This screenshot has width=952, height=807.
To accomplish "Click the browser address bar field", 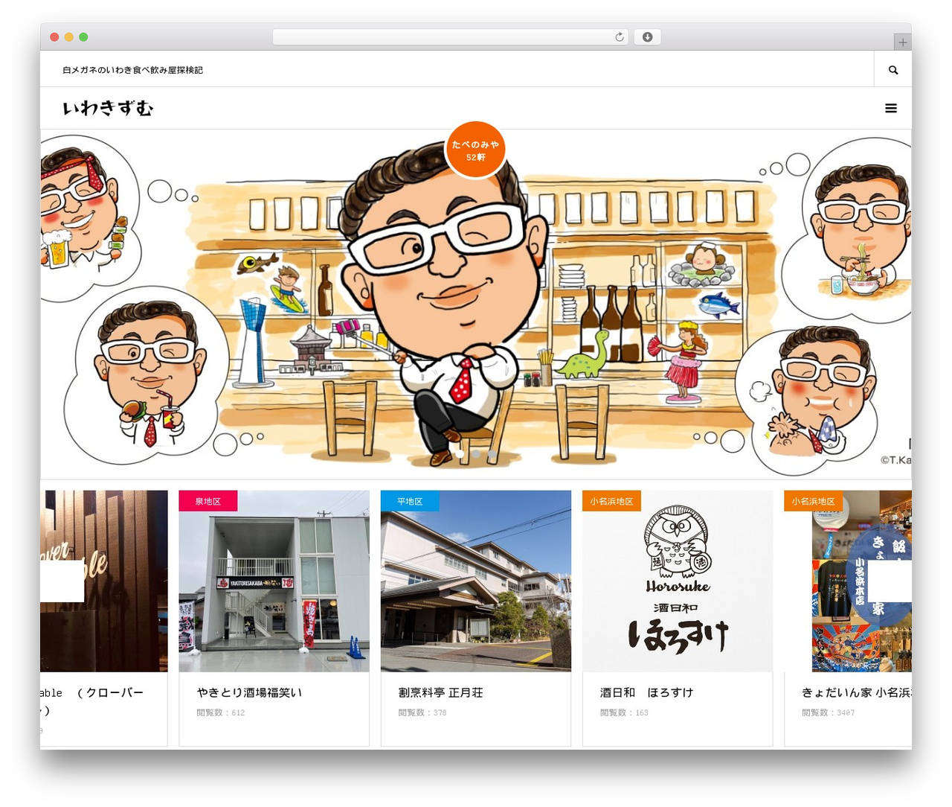I will [x=450, y=37].
